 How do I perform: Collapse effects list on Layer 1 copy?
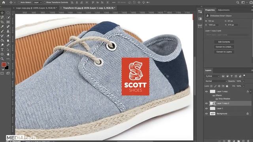(x=251, y=92)
